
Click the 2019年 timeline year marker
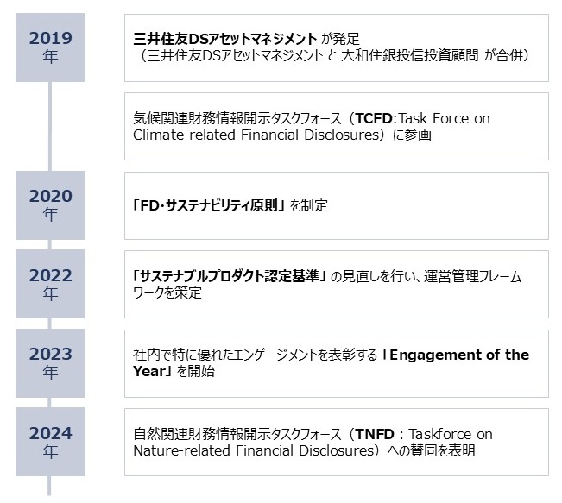pos(50,47)
